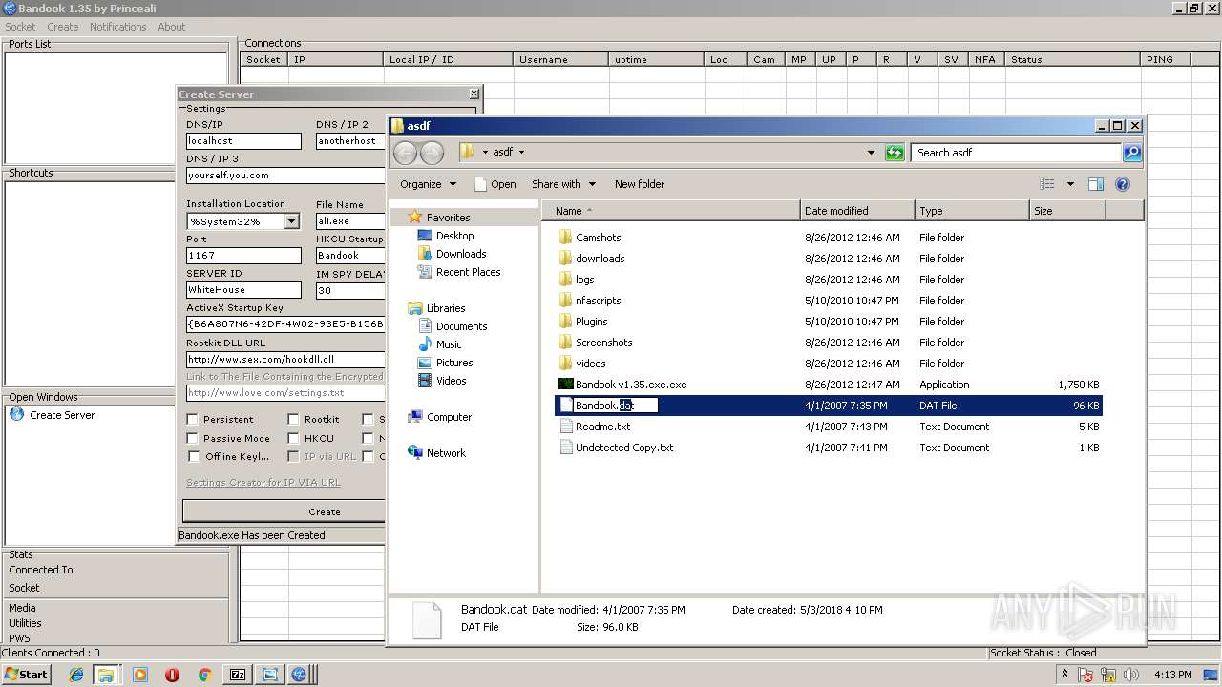Sort files by Date modified column

pos(857,211)
